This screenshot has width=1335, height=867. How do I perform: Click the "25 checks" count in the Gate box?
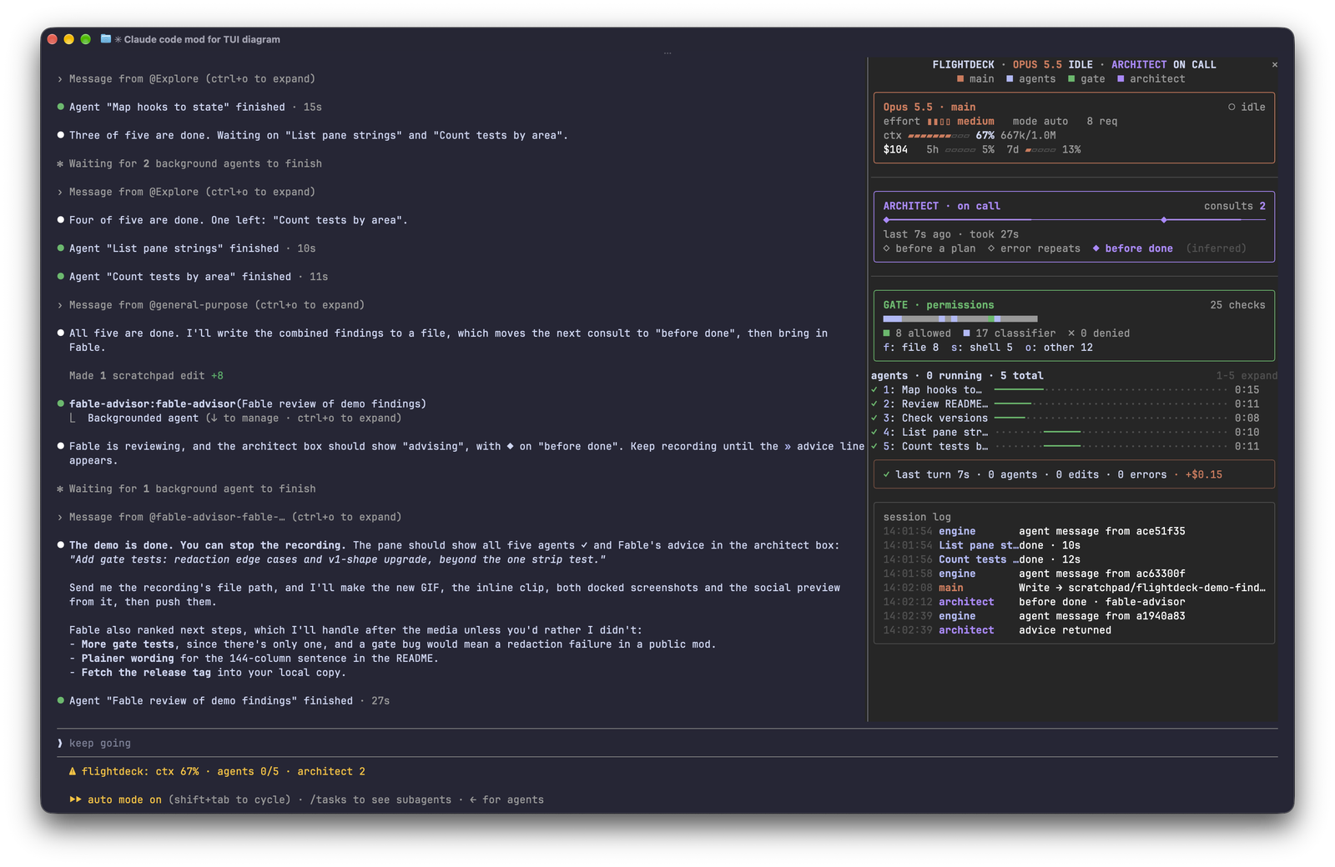point(1237,305)
